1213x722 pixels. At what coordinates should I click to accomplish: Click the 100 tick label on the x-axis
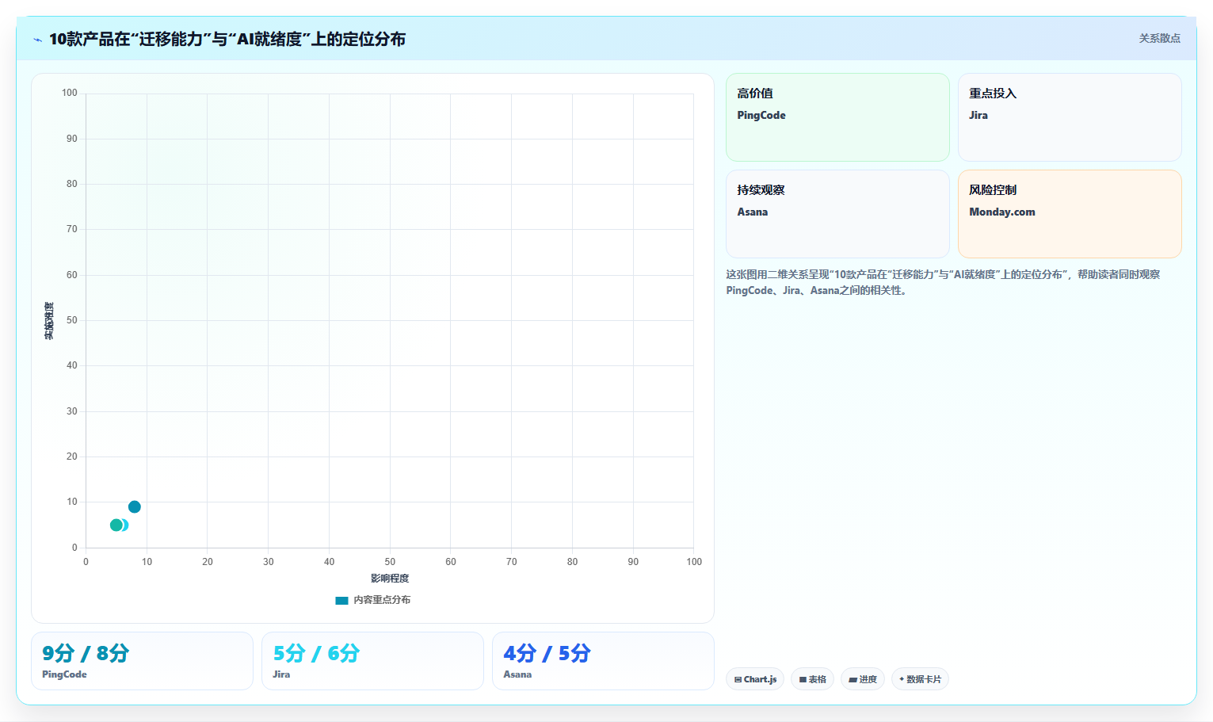click(694, 562)
